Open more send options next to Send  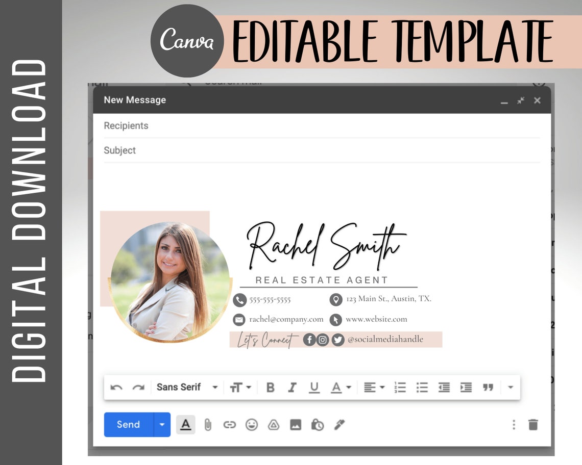pos(161,424)
